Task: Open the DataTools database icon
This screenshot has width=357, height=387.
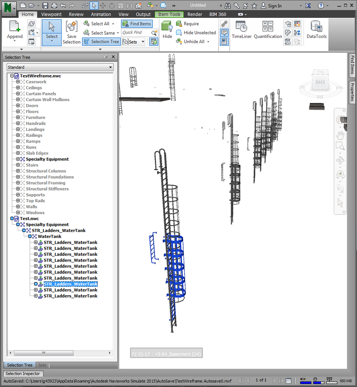Action: (317, 26)
